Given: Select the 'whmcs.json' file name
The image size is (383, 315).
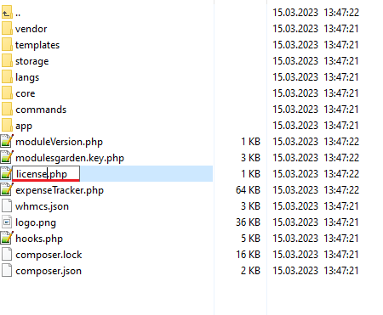Looking at the screenshot, I should coord(42,206).
